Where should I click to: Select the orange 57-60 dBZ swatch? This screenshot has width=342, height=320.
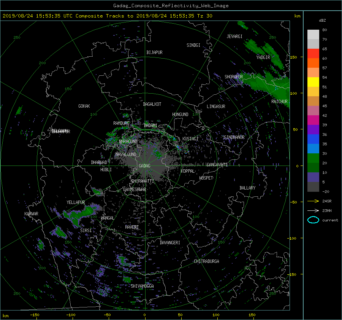pos(313,63)
